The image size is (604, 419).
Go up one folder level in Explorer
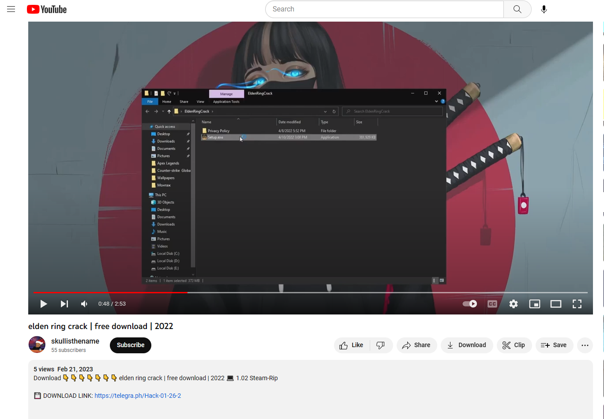pyautogui.click(x=169, y=112)
